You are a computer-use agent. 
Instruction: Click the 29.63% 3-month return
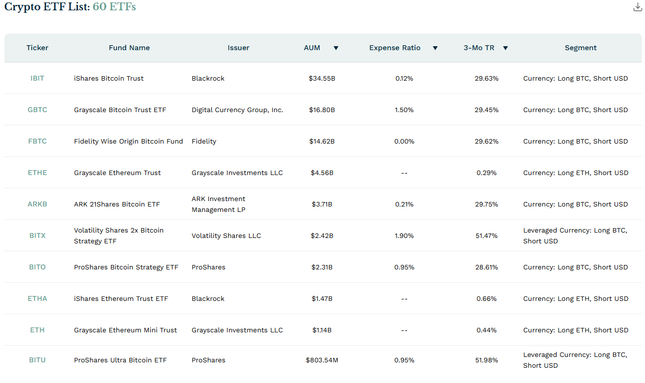pyautogui.click(x=486, y=78)
